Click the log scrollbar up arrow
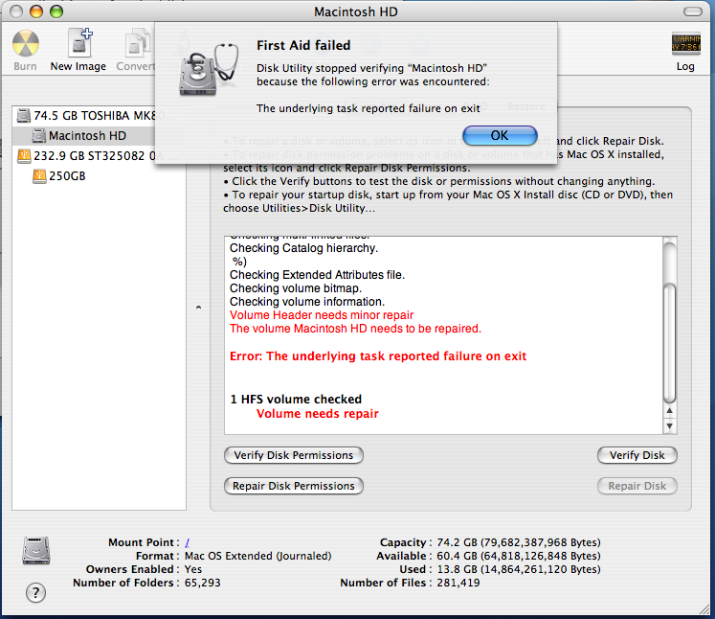This screenshot has width=715, height=619. coord(669,410)
